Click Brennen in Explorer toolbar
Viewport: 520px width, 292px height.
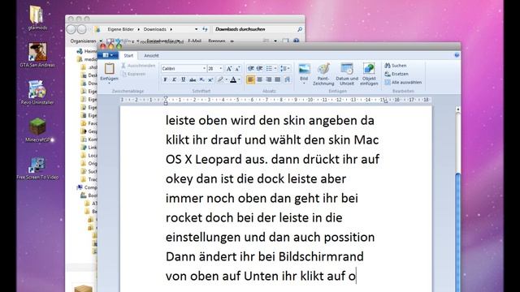coord(217,41)
